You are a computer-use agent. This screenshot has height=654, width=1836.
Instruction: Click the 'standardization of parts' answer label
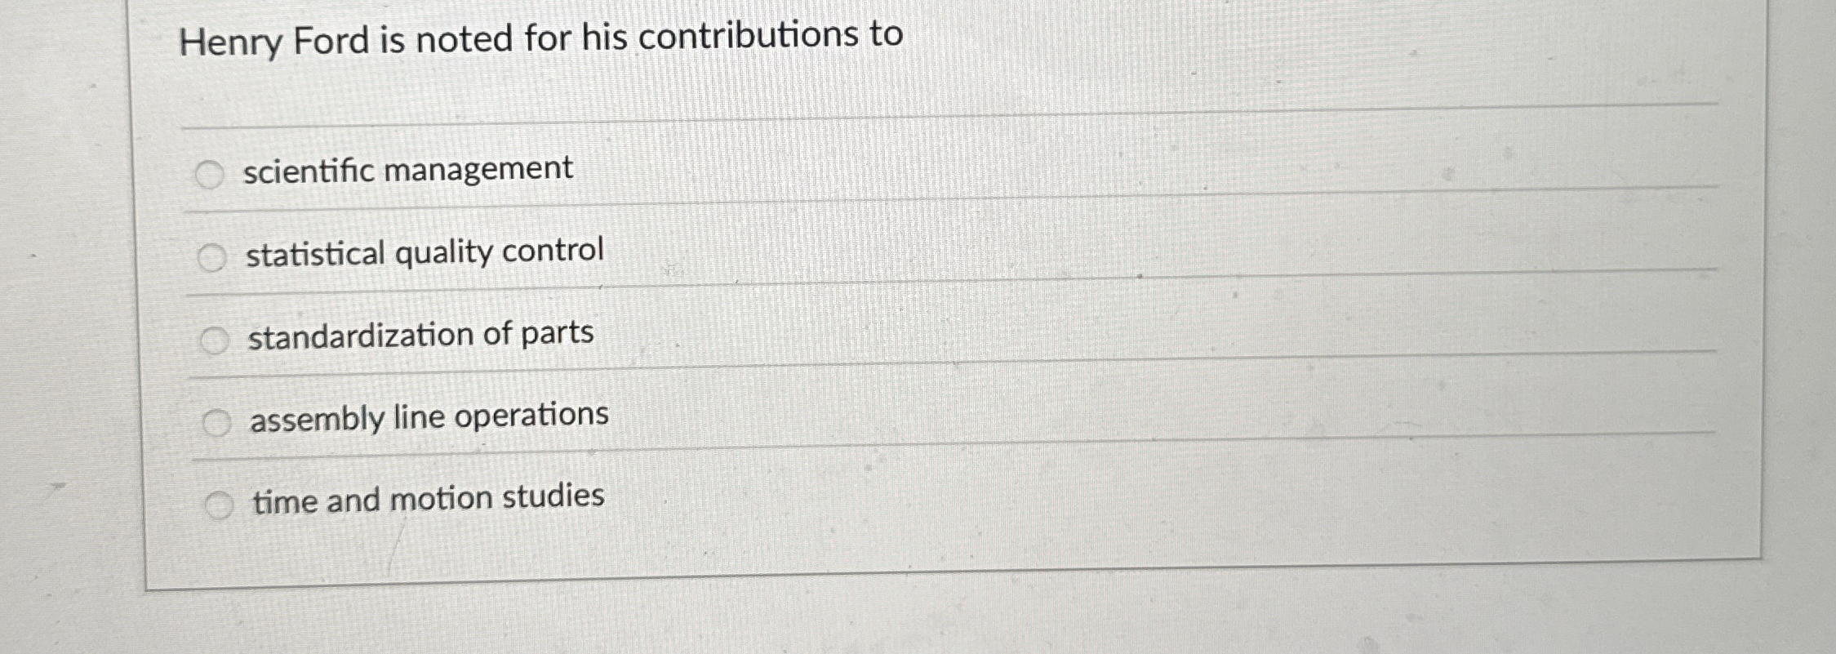click(421, 335)
